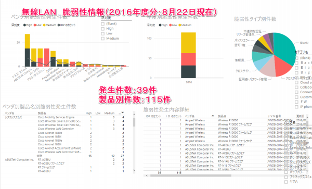Sort by Medium column in vendor product table
The height and width of the screenshot is (189, 312).
(x=109, y=113)
